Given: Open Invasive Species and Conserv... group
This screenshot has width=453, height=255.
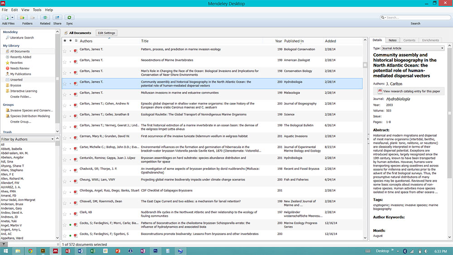Looking at the screenshot, I should coord(31,111).
